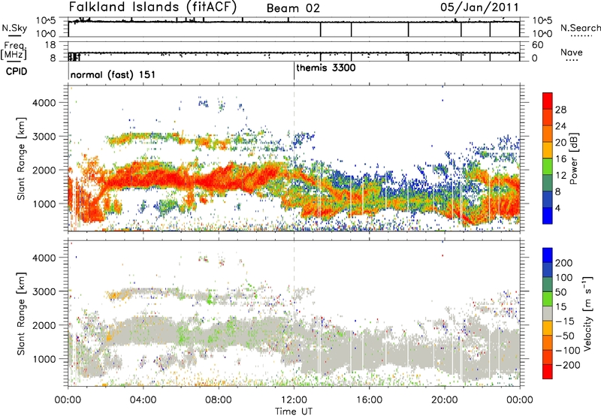Click the dotted line sample under Nave
The width and height of the screenshot is (601, 416).
click(572, 60)
